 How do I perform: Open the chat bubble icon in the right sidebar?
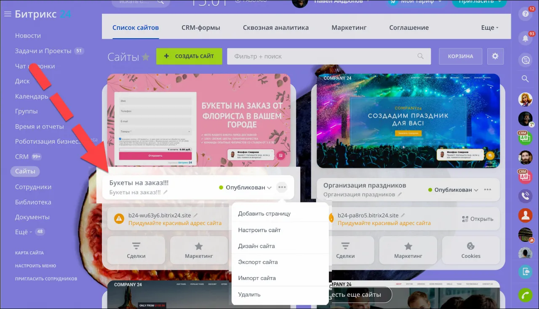point(525,60)
